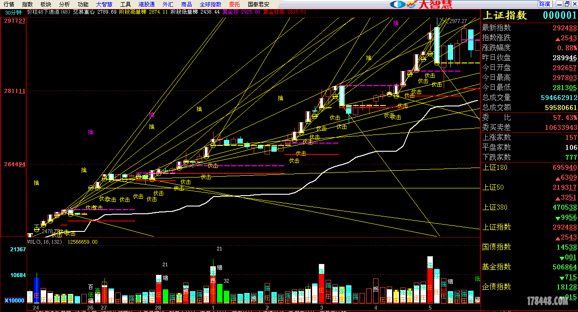Viewport: 578px width, 312px height.
Task: Click the 路演 button in title bar
Action: point(545,4)
